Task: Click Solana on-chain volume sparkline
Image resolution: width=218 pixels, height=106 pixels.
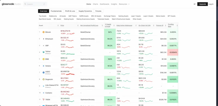Action: click(x=148, y=67)
